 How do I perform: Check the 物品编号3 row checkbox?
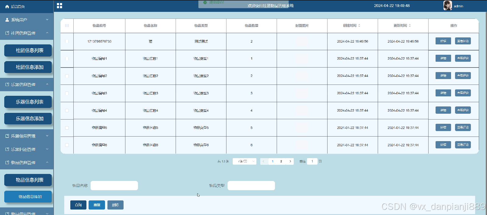67,93
